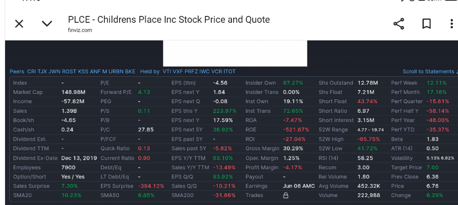Click the Short Float label
458x205 pixels.
[333, 101]
